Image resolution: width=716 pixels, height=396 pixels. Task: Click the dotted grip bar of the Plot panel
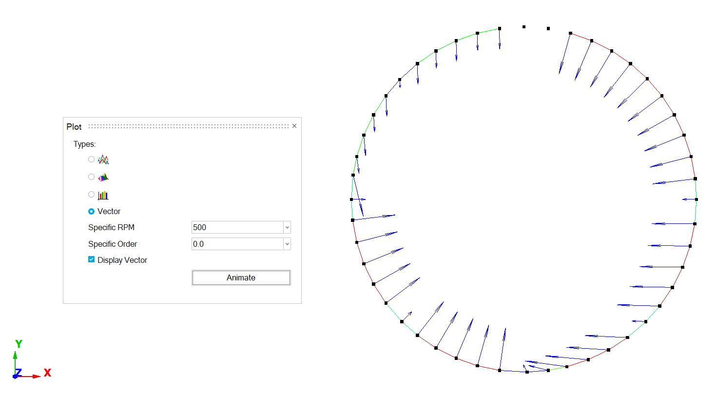[x=188, y=126]
